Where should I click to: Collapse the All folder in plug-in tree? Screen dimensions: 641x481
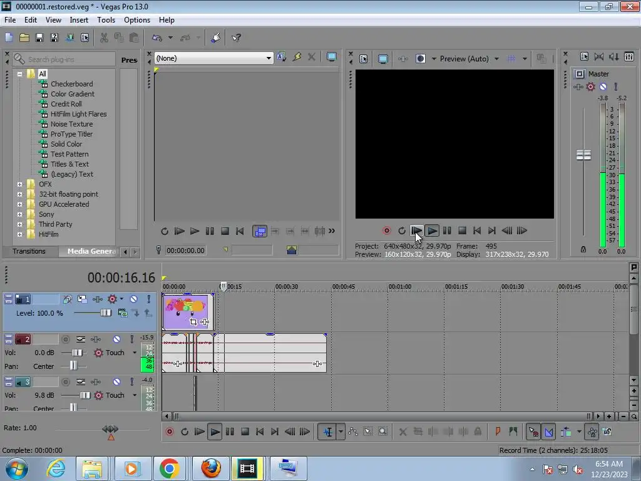point(19,74)
